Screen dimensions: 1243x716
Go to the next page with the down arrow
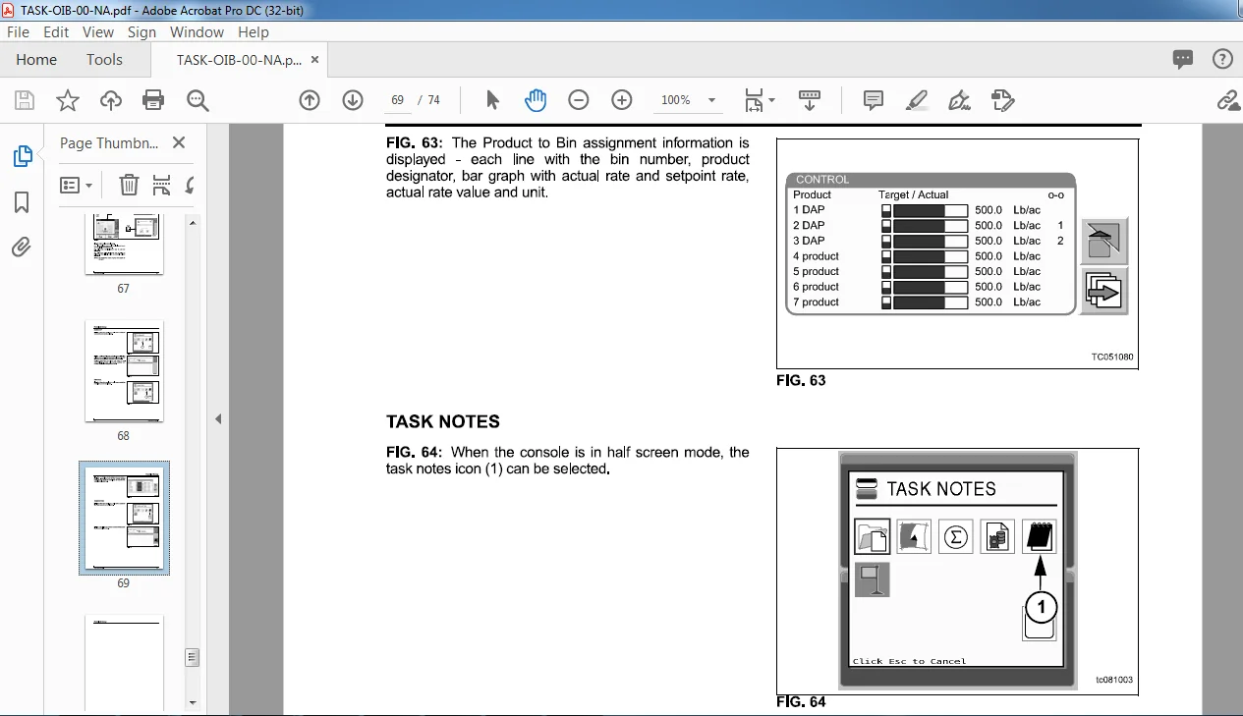click(353, 100)
